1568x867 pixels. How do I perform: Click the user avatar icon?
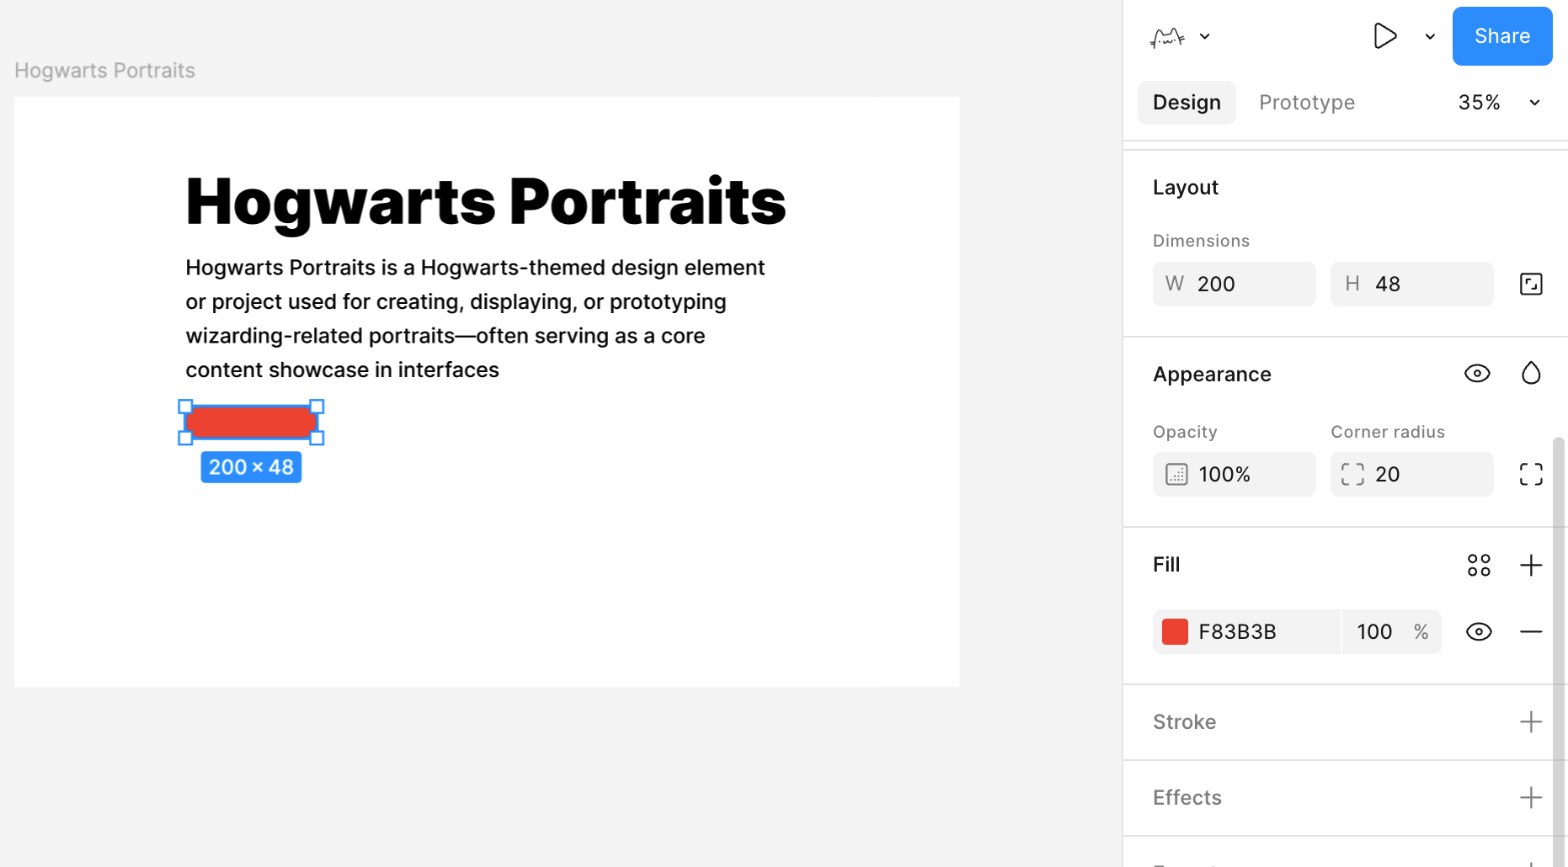coord(1167,37)
